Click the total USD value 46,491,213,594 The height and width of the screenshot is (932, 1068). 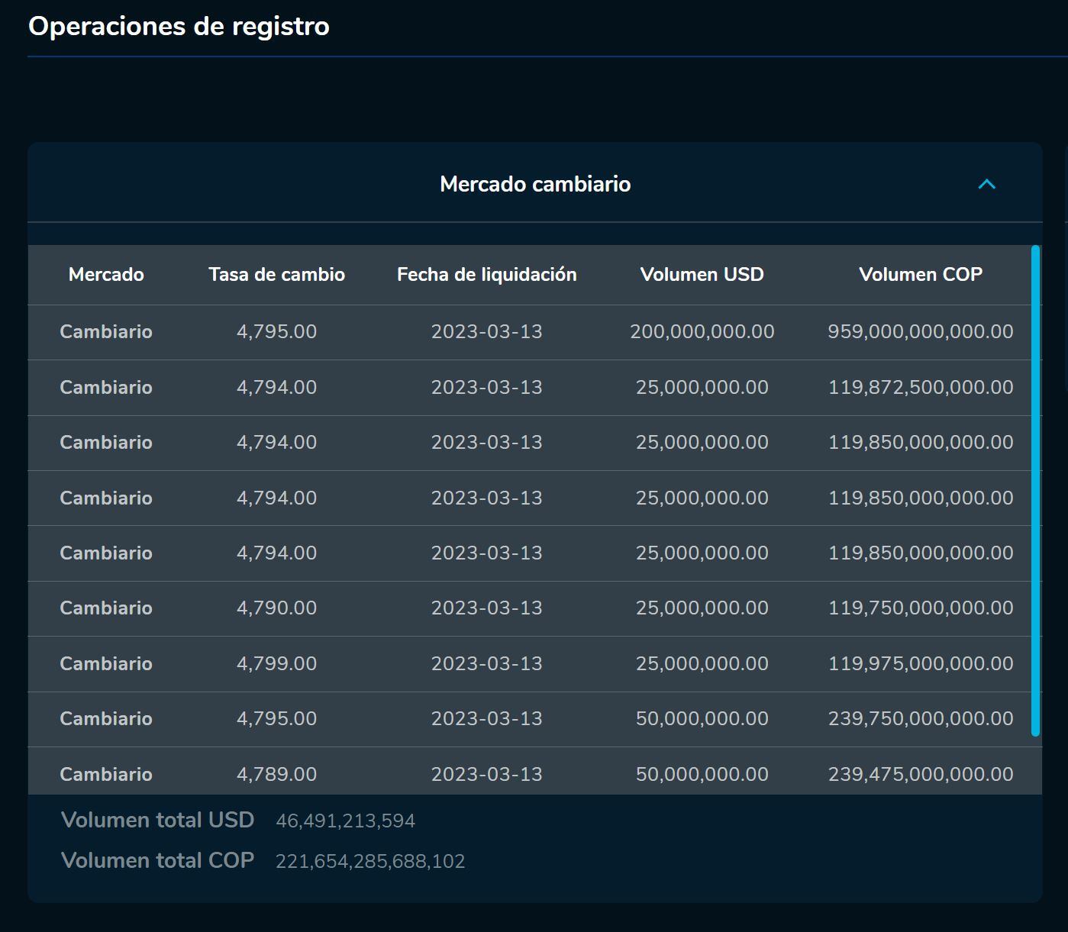tap(346, 821)
